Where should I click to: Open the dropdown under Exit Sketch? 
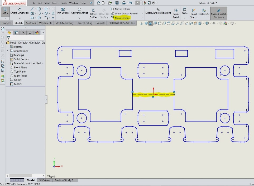[x=5, y=18]
